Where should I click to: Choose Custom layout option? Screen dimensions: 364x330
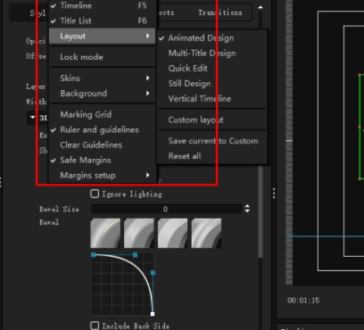pos(212,120)
